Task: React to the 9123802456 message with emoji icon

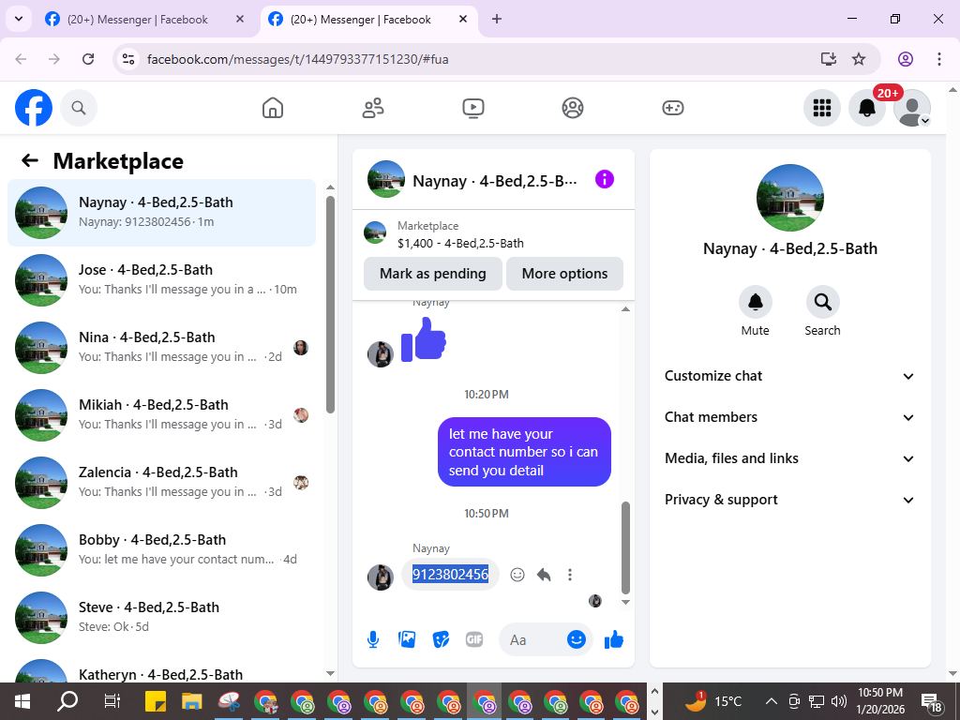Action: pyautogui.click(x=517, y=575)
